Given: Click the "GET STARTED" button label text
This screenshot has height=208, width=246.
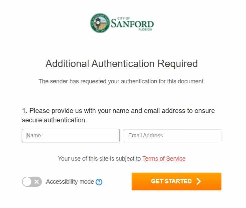Looking at the screenshot, I should point(171,181).
